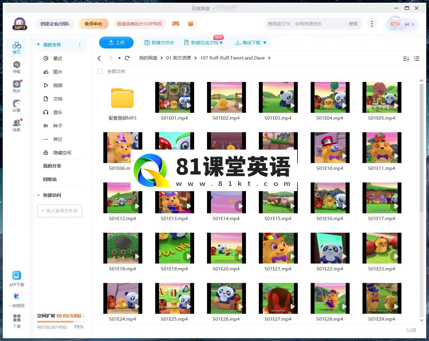
Task: Open the 同步 sync sidebar icon
Action: click(16, 87)
